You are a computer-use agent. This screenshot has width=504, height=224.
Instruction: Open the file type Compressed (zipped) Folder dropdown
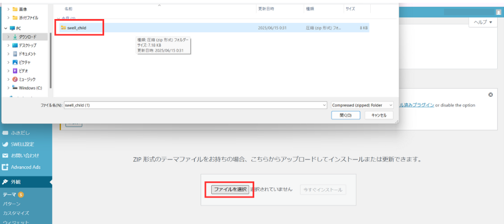point(362,105)
